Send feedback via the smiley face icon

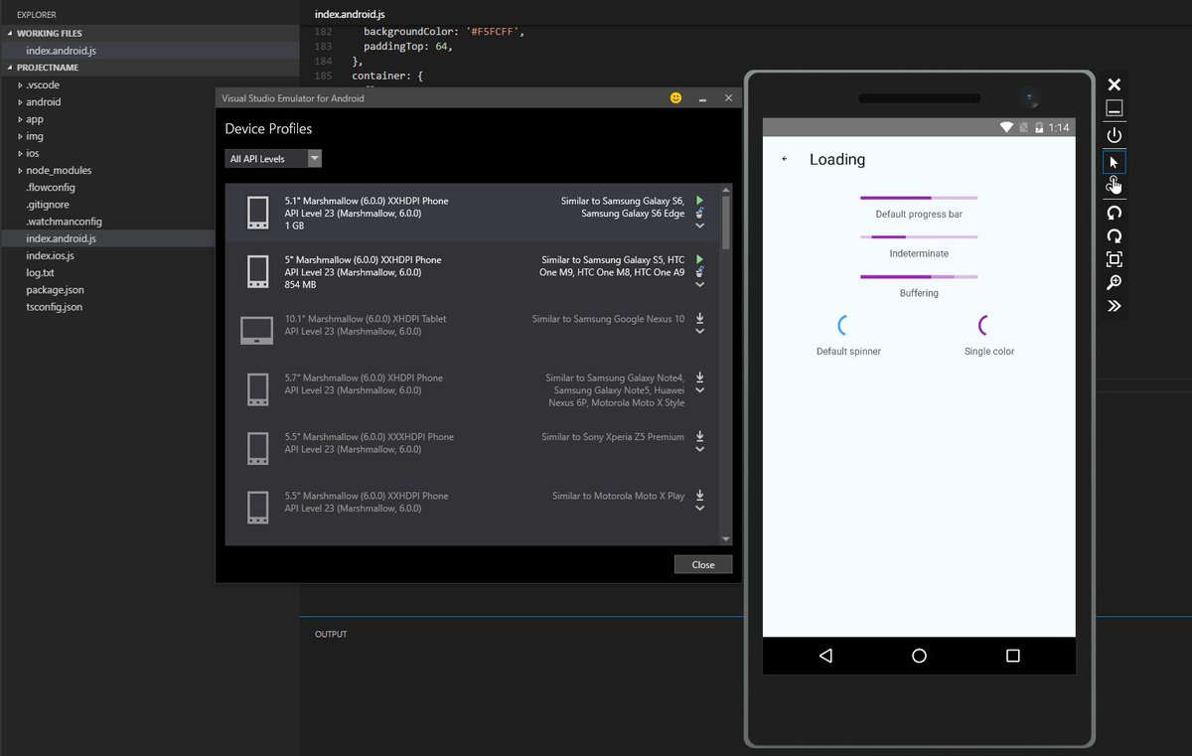click(x=675, y=98)
